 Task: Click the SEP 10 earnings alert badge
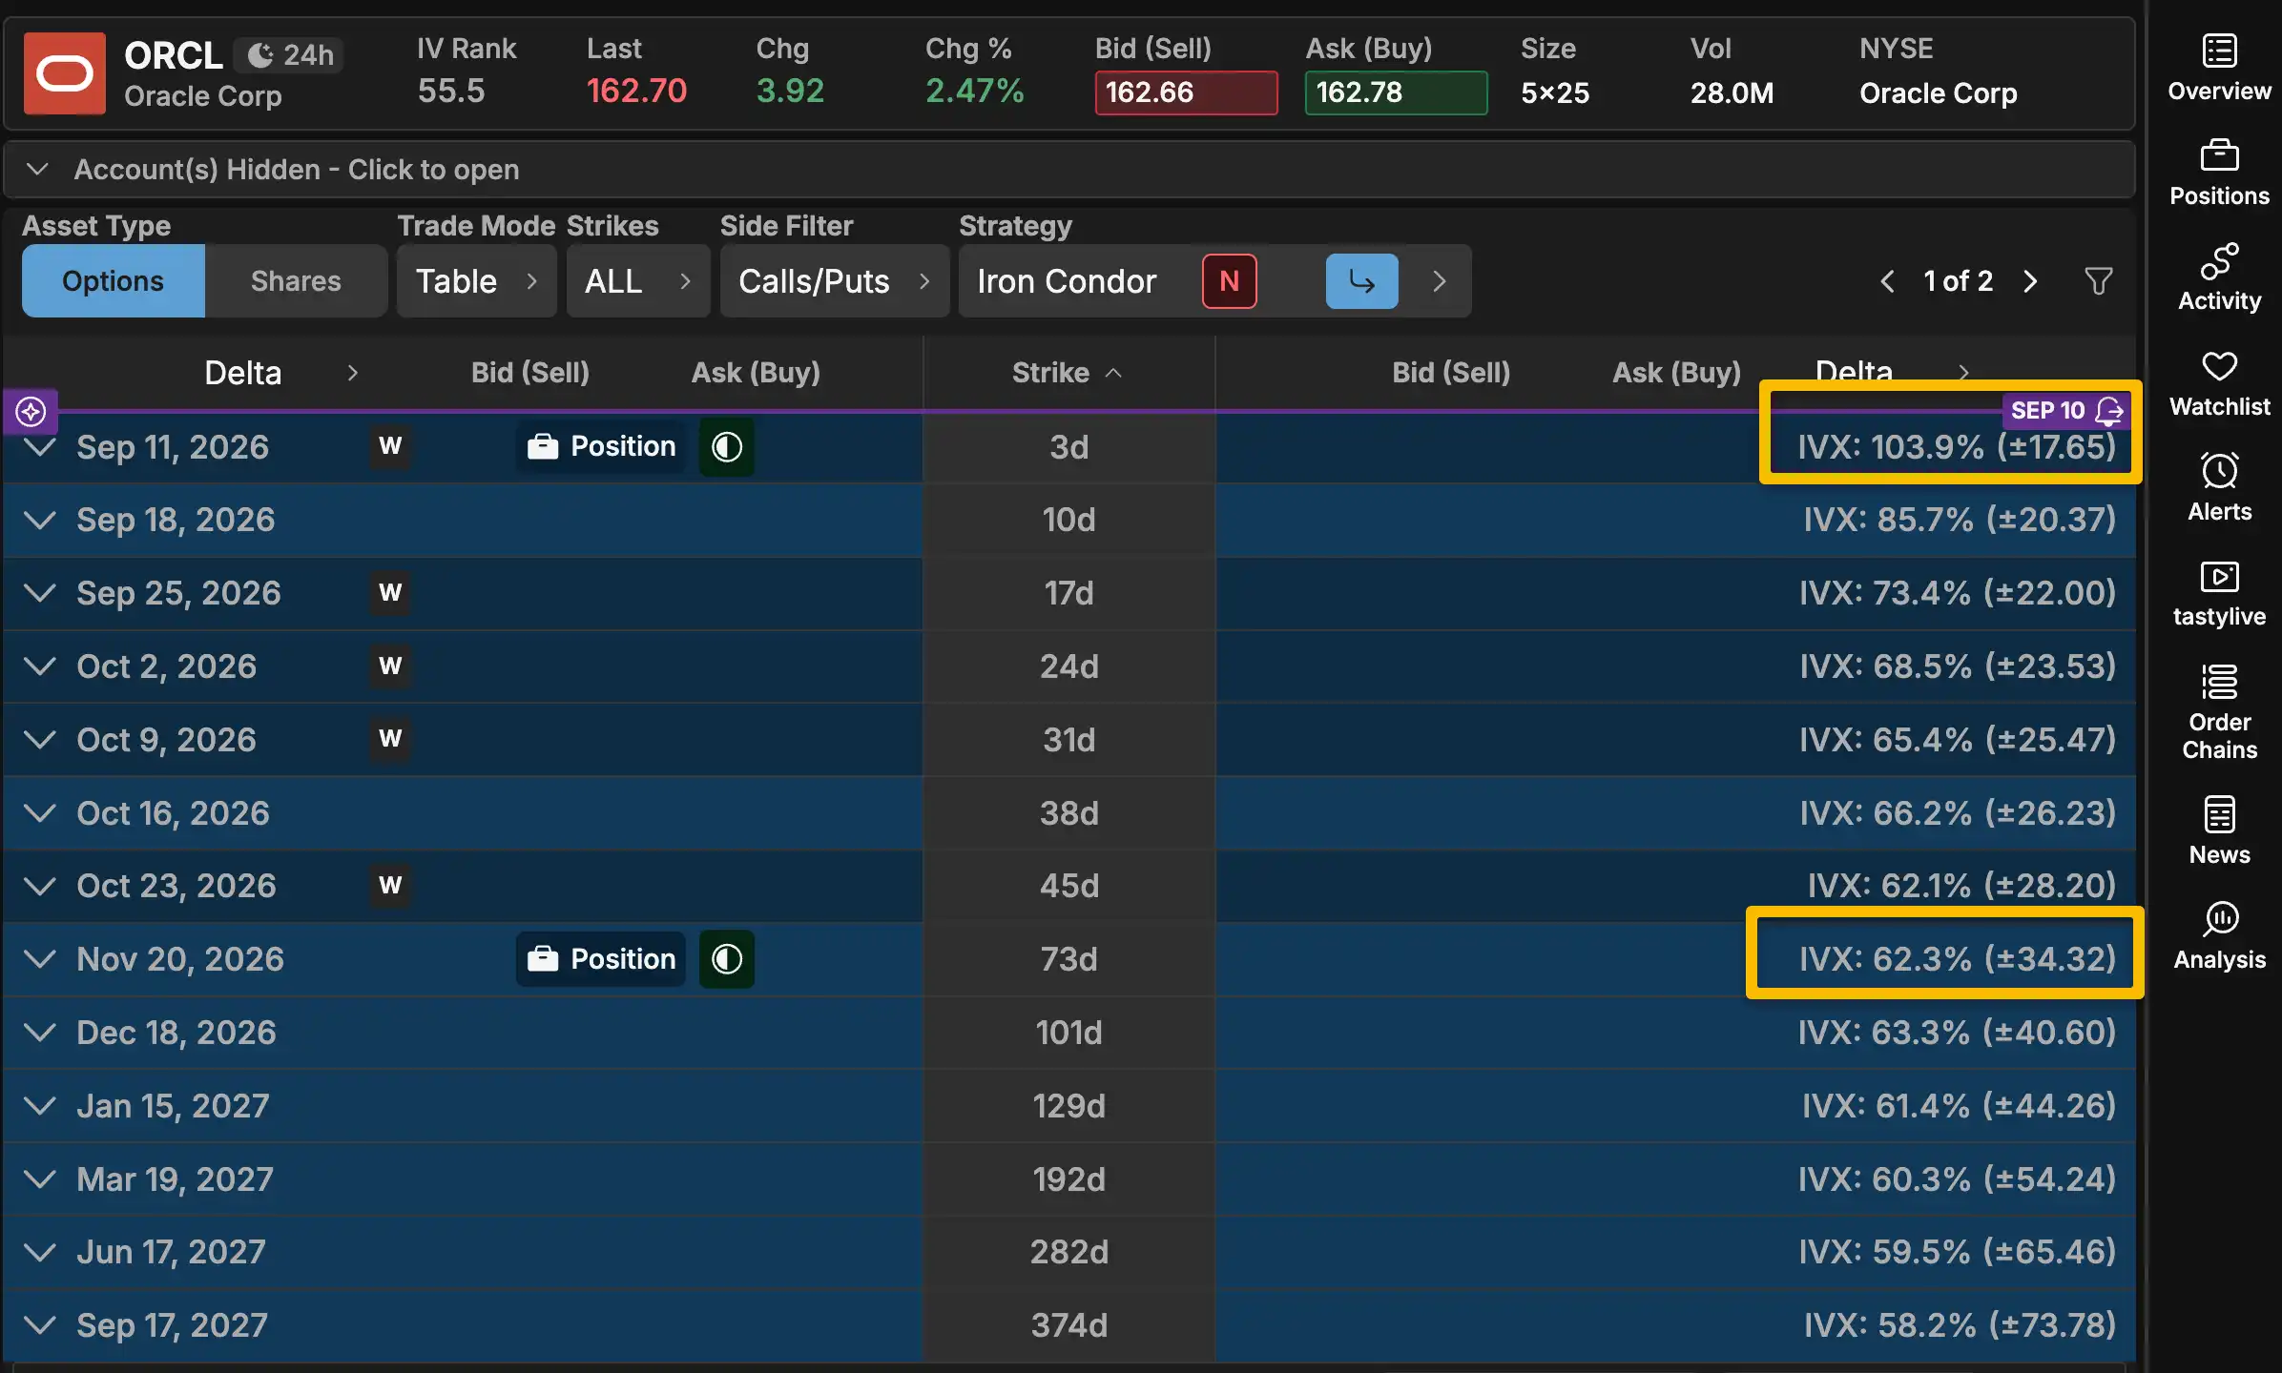(x=2066, y=410)
